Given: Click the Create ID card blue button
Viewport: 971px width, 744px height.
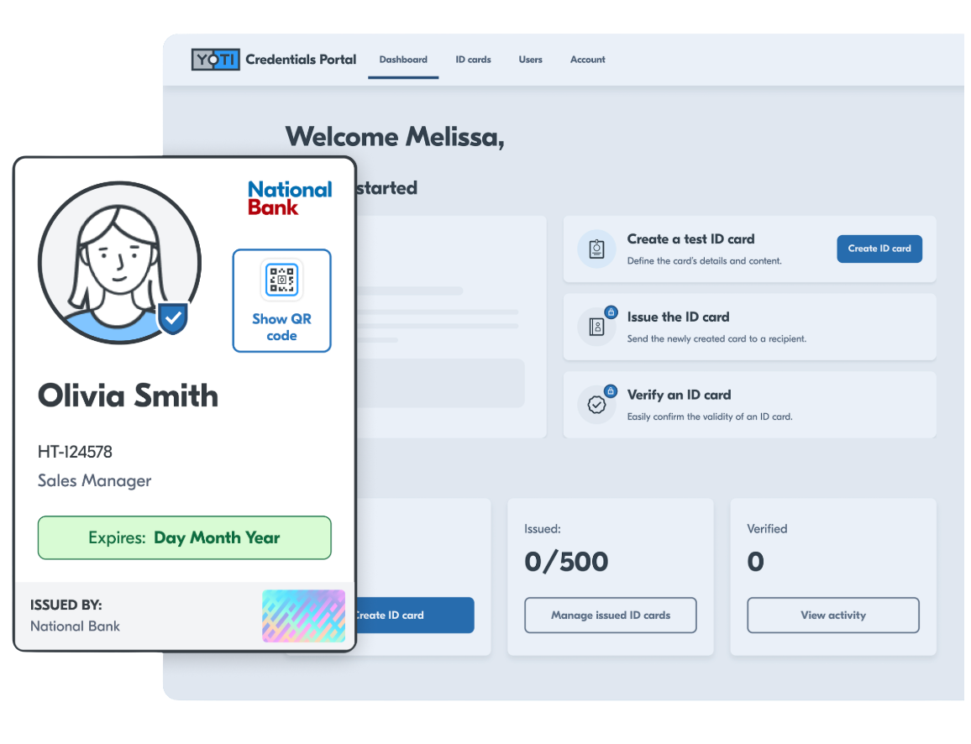Looking at the screenshot, I should coord(879,249).
